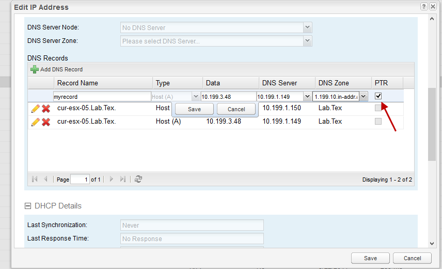The width and height of the screenshot is (442, 269).
Task: Click the Last Response Time field
Action: [x=192, y=239]
